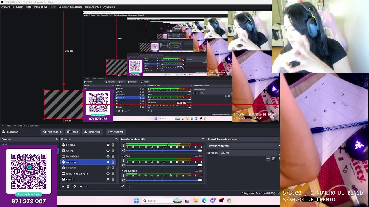
Task: Open OBS Studio taskbar icon
Action: click(221, 201)
